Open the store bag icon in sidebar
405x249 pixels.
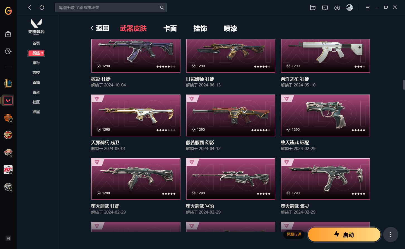[8, 34]
